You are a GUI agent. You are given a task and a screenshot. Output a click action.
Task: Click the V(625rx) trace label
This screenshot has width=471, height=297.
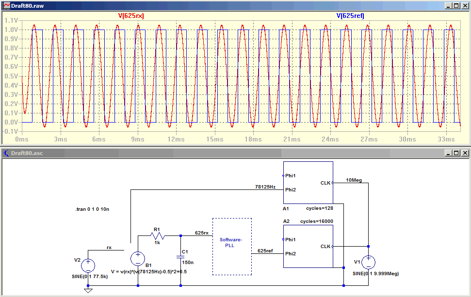(131, 16)
